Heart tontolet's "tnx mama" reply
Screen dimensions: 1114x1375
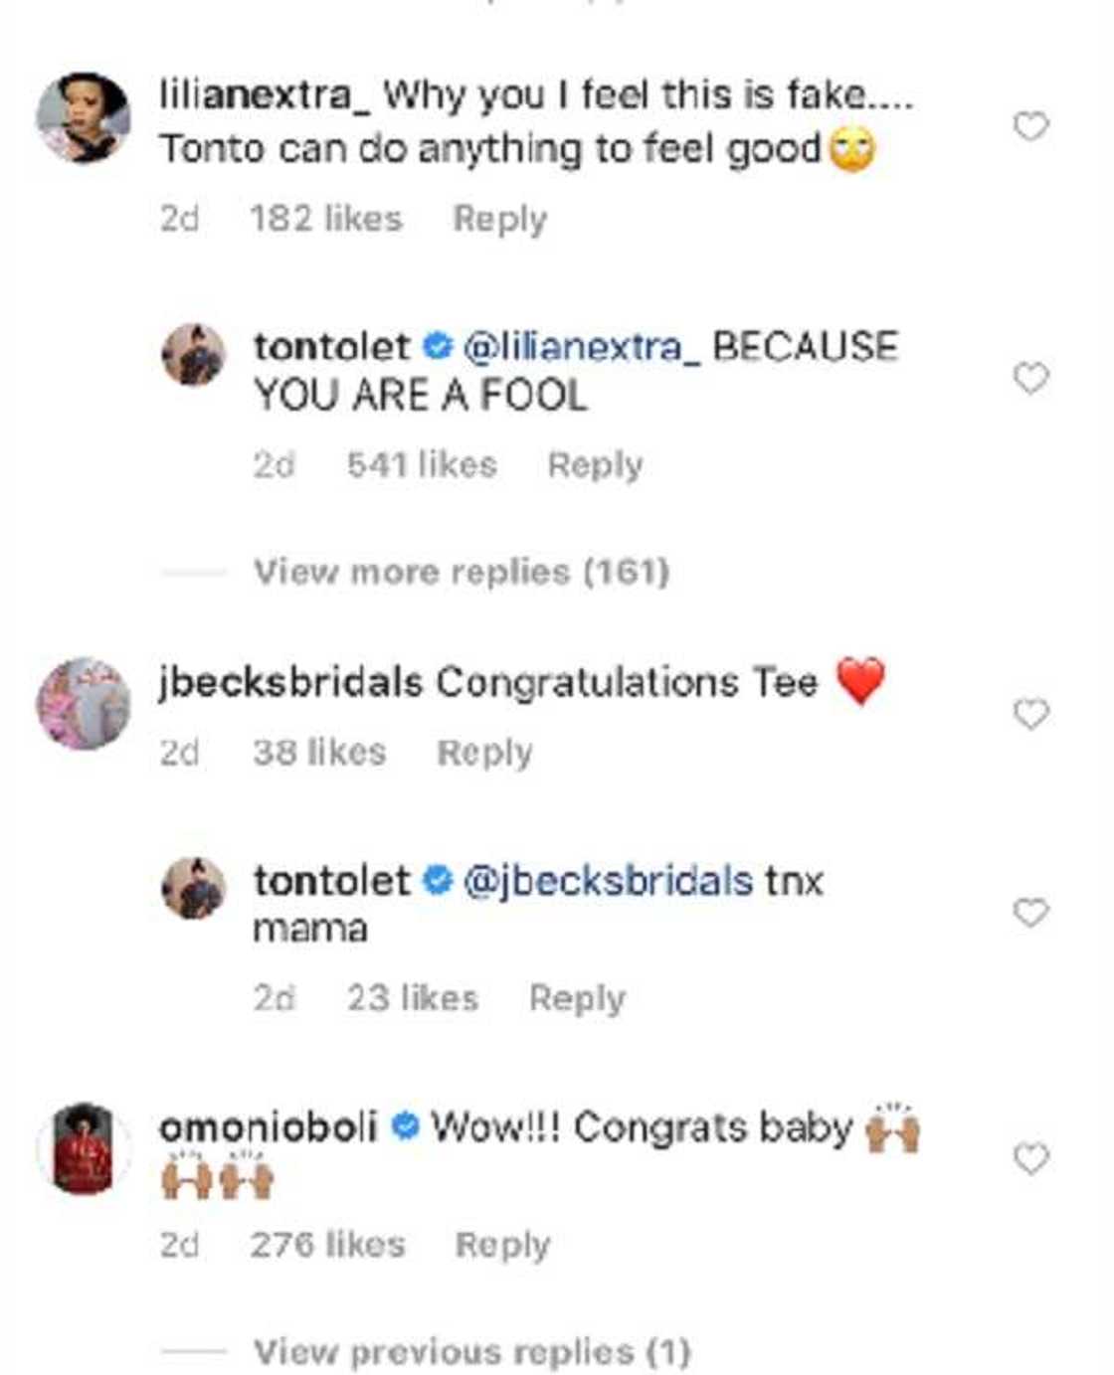click(x=1030, y=913)
